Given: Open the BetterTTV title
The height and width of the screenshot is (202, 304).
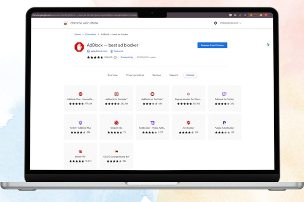Looking at the screenshot, I should click(80, 157).
